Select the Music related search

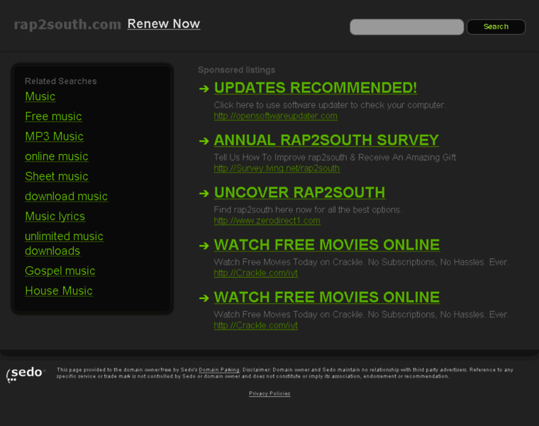40,97
